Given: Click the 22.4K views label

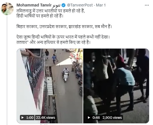Looking at the screenshot, I should [46, 117].
